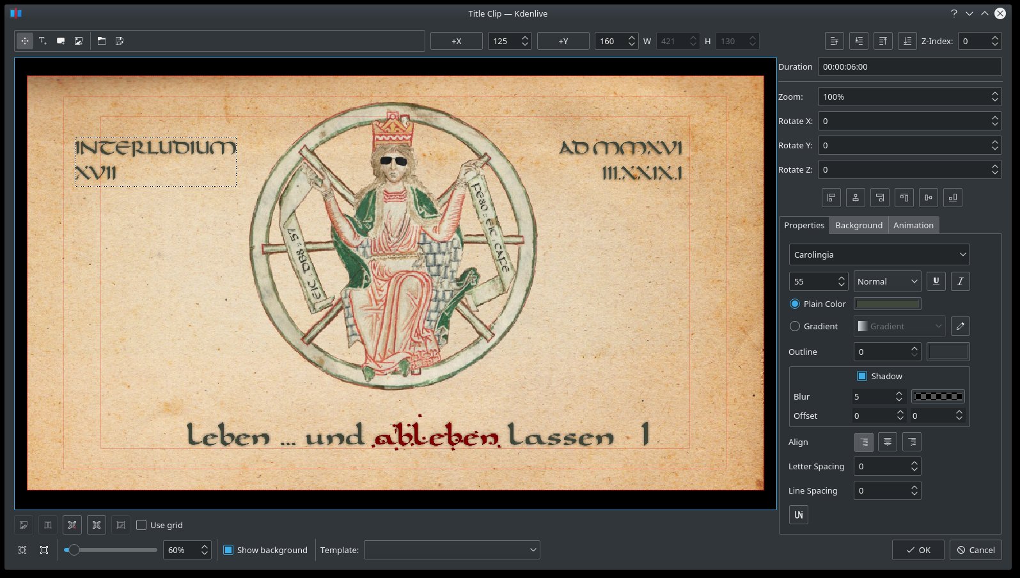Edit gradient with pencil button
This screenshot has width=1020, height=578.
961,326
